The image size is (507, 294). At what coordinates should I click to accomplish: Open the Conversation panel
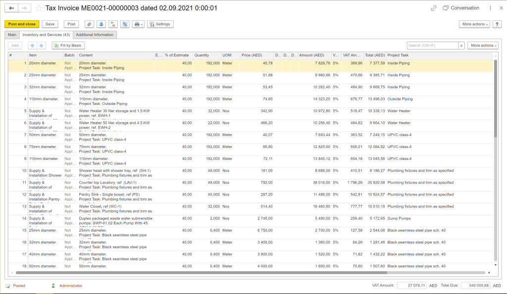pyautogui.click(x=461, y=8)
